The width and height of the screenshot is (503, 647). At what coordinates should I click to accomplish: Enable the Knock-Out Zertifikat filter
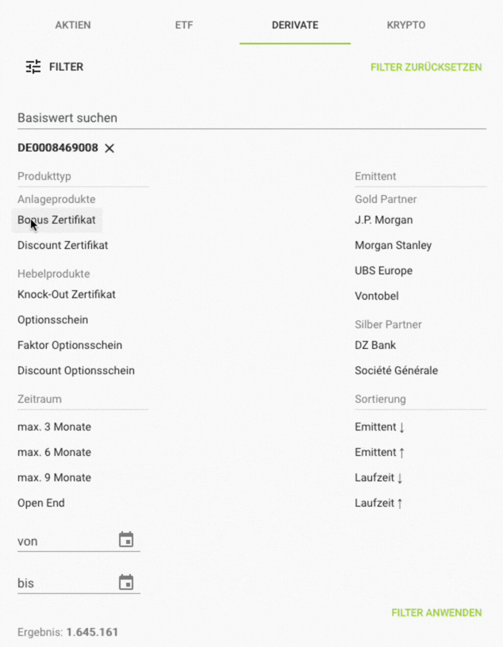pos(67,295)
